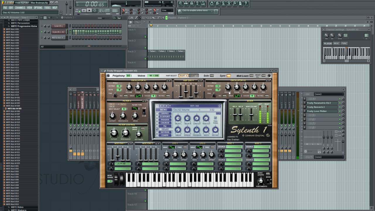Click the pause button in transport
Viewport: 375px width, 211px height.
(84, 11)
